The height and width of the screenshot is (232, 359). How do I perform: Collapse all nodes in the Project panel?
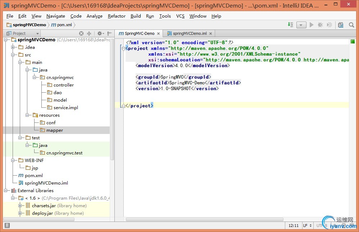click(89, 33)
